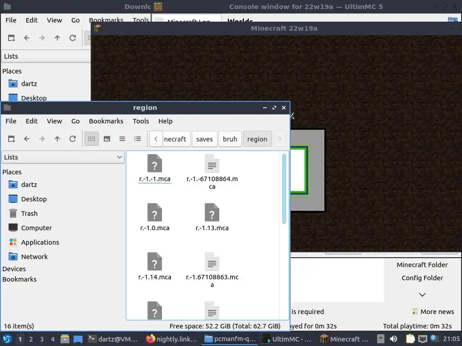Reload in the Downloads file manager window
The image size is (462, 346).
click(x=73, y=38)
